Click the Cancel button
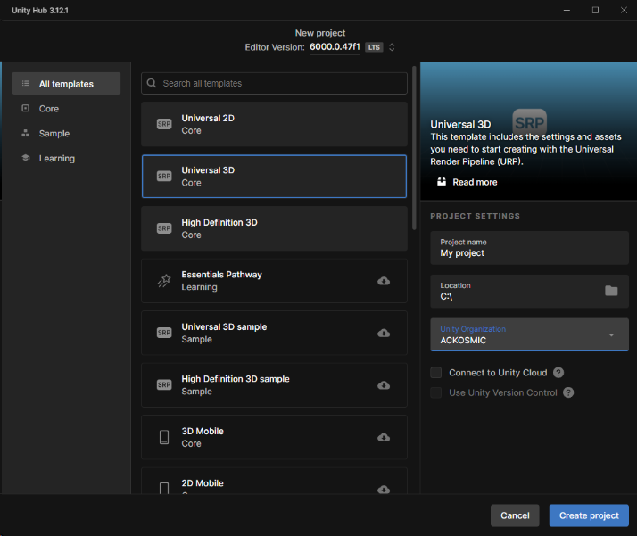637x536 pixels. pos(515,515)
